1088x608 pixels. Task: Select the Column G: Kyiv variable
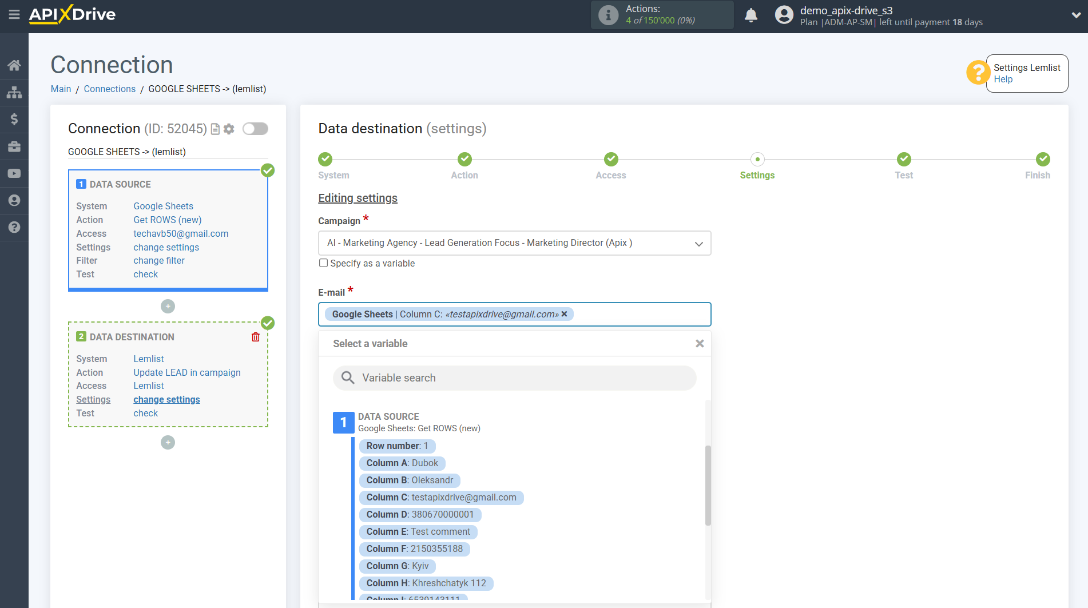[398, 566]
